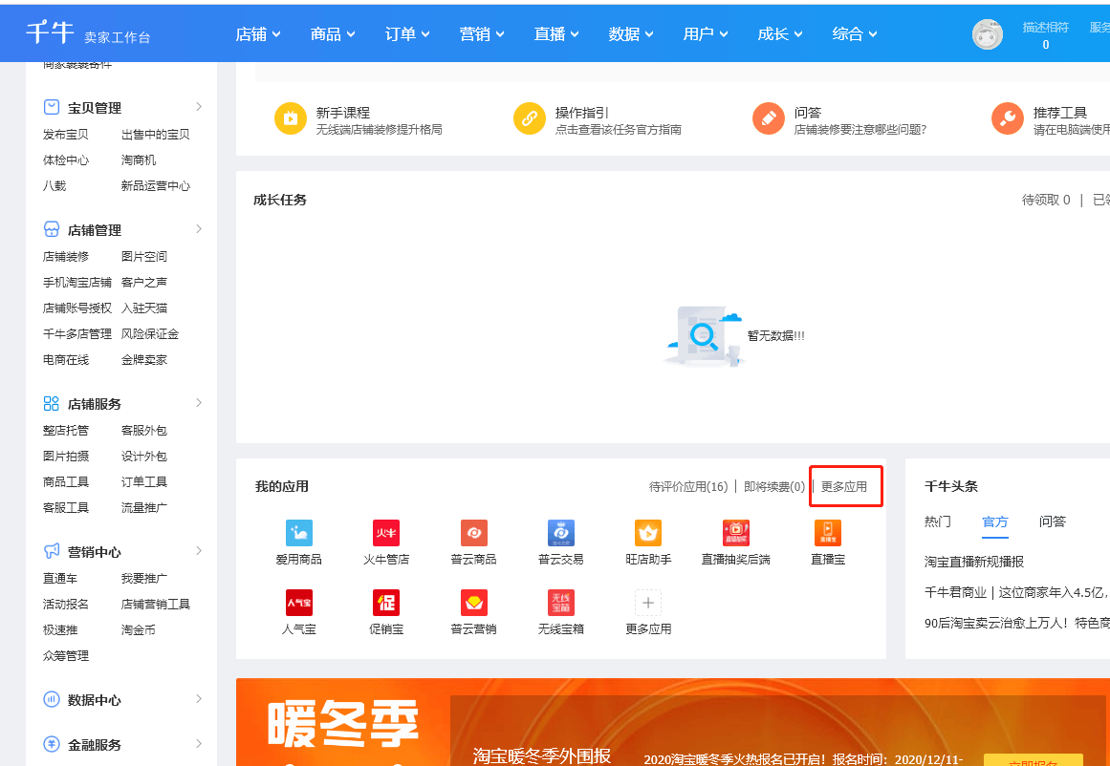Launch the 无线宝箱 app
This screenshot has height=766, width=1110.
560,603
